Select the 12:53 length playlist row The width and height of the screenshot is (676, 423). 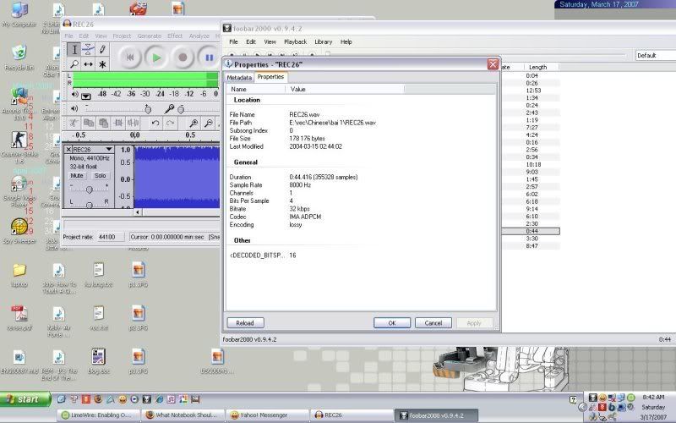click(531, 91)
